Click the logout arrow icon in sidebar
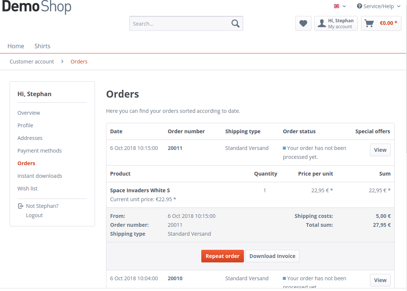Image resolution: width=407 pixels, height=291 pixels. point(21,206)
